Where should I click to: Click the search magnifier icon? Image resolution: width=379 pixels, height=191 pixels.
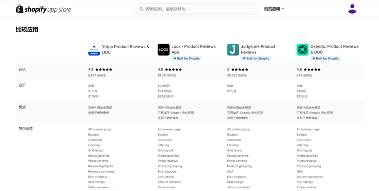coord(141,9)
